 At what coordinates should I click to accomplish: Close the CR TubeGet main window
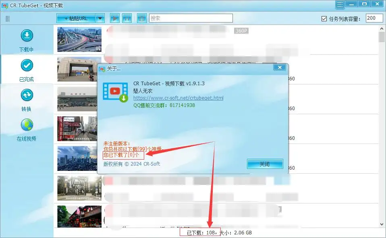coord(377,4)
